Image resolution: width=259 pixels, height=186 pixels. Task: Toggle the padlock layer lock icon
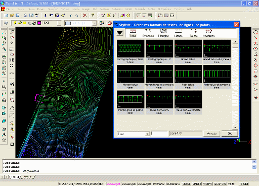(20, 23)
